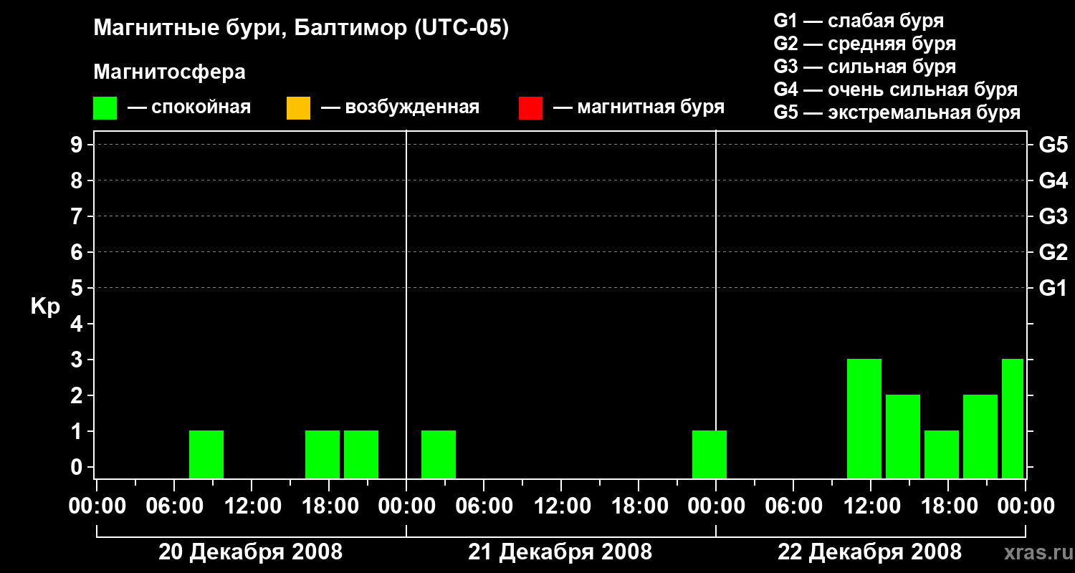Click the Kp 2 bar at 18:00–21:00 on 22 December
Viewport: 1075px width, 573px height.
click(980, 436)
